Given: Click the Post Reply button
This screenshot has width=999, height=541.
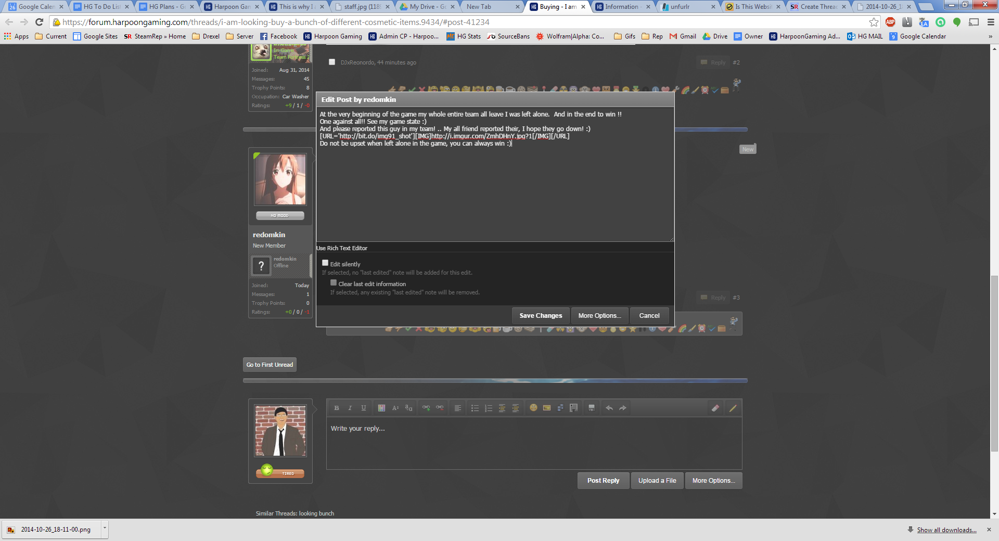Looking at the screenshot, I should point(603,481).
